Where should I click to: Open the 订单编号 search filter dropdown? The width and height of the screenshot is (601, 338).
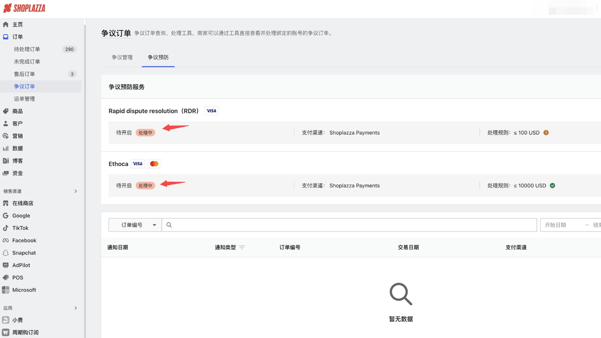(x=135, y=225)
